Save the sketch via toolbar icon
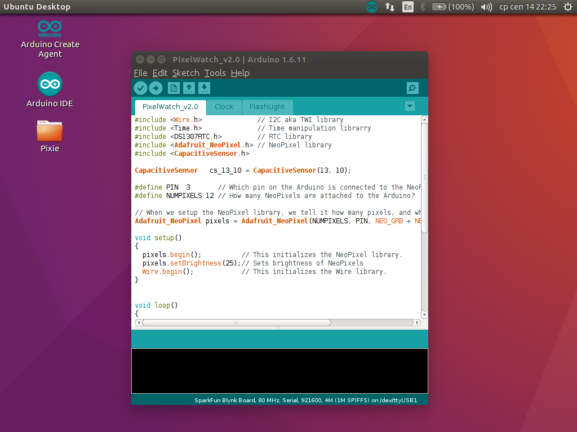The width and height of the screenshot is (577, 432). click(204, 88)
